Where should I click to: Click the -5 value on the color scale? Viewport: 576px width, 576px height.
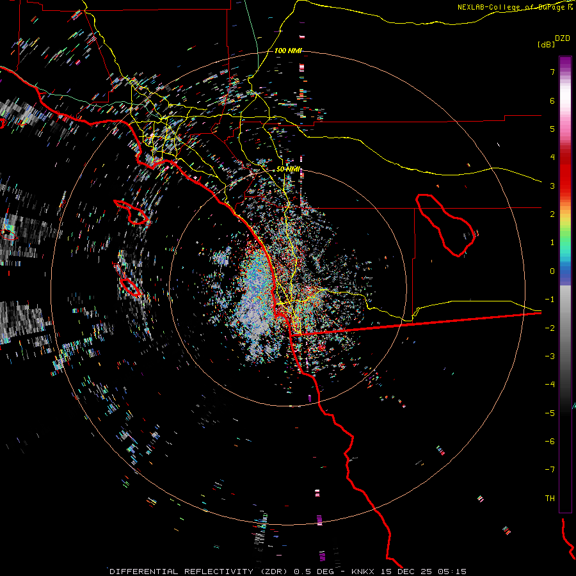[x=550, y=413]
